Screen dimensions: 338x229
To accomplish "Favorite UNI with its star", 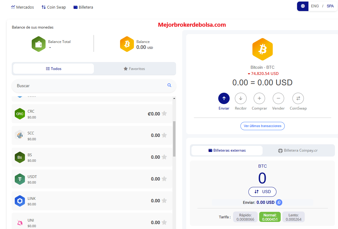I will (x=164, y=222).
